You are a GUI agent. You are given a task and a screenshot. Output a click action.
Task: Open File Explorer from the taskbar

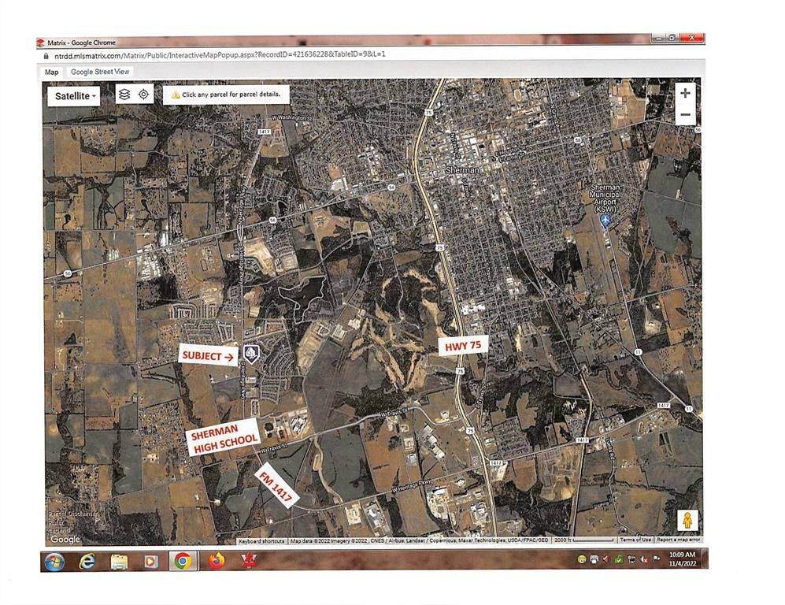pos(119,562)
